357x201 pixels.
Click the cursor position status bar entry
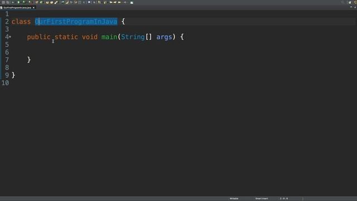pyautogui.click(x=284, y=199)
